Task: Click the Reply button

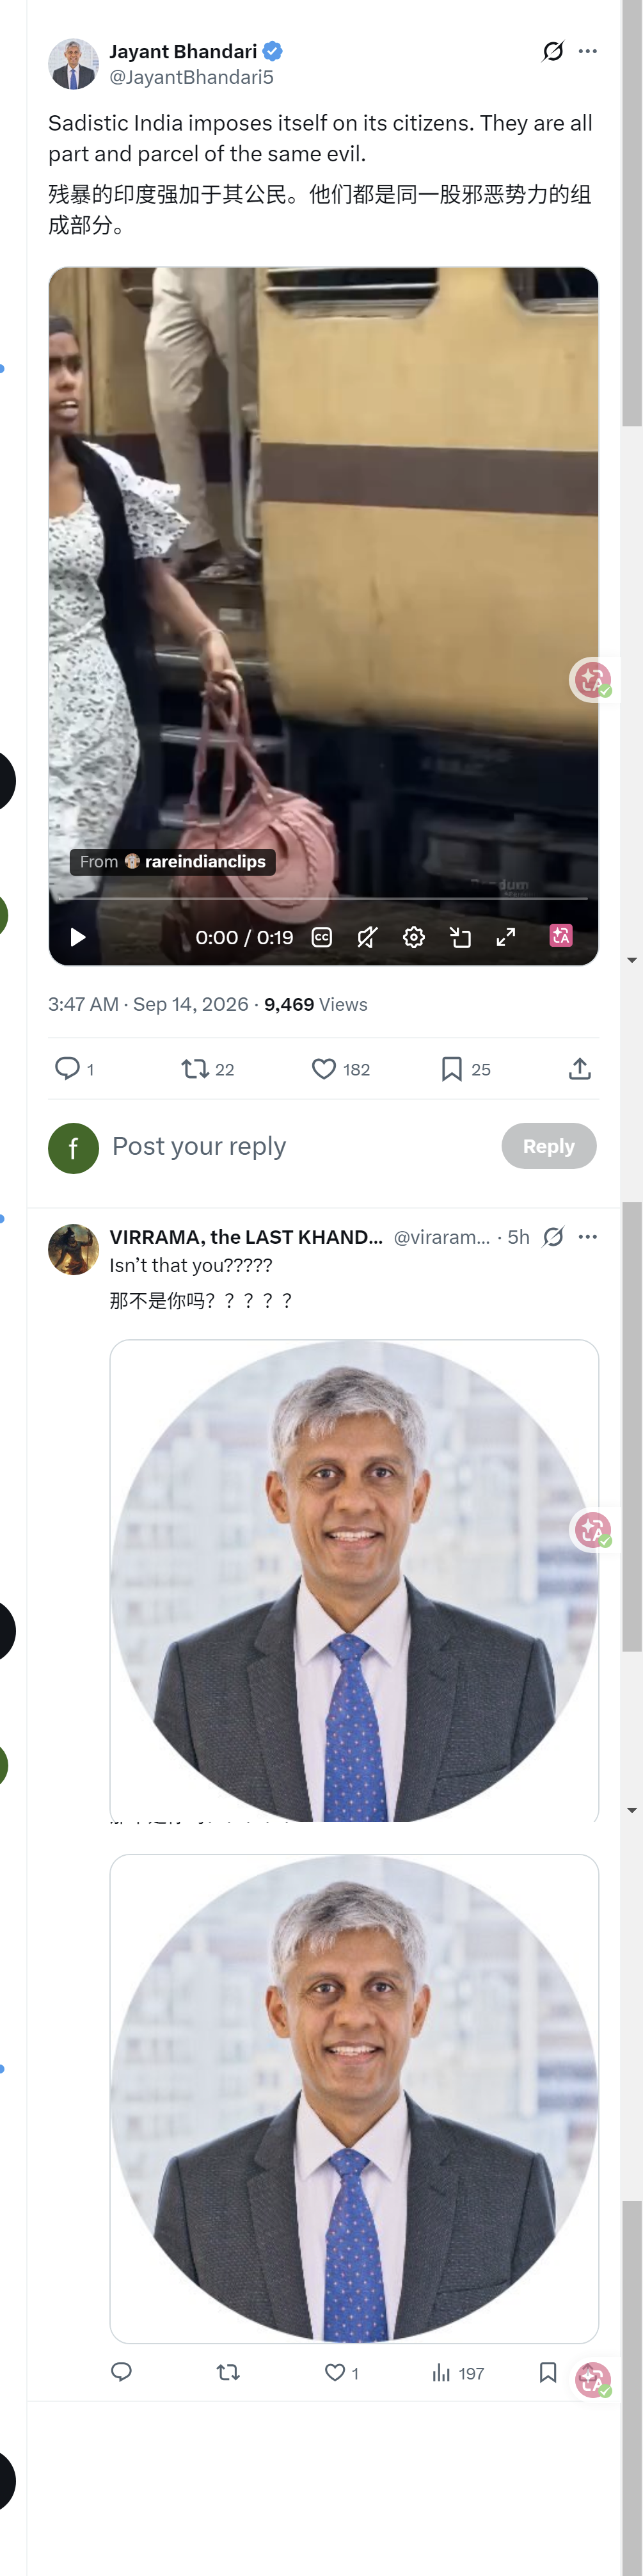Action: click(549, 1146)
